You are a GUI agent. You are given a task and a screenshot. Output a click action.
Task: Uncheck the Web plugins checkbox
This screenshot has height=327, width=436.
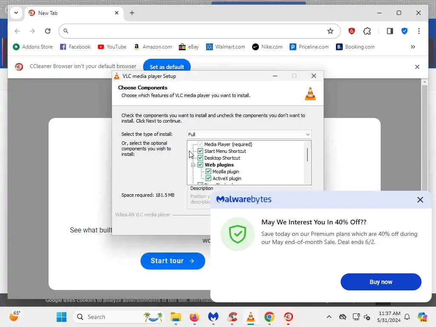(200, 165)
